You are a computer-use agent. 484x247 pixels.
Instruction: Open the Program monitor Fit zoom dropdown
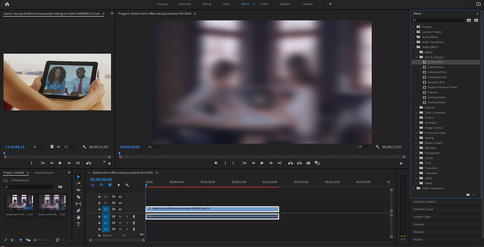(x=154, y=147)
